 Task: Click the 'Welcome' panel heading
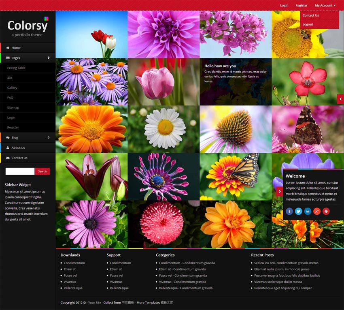[295, 176]
